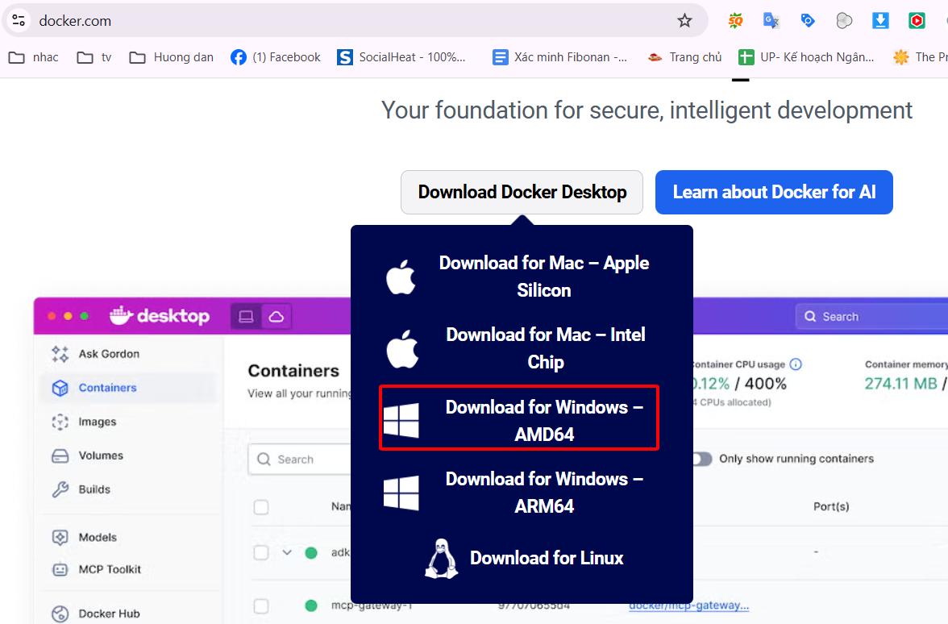The width and height of the screenshot is (948, 624).
Task: Toggle Only show running containers switch
Action: point(701,459)
